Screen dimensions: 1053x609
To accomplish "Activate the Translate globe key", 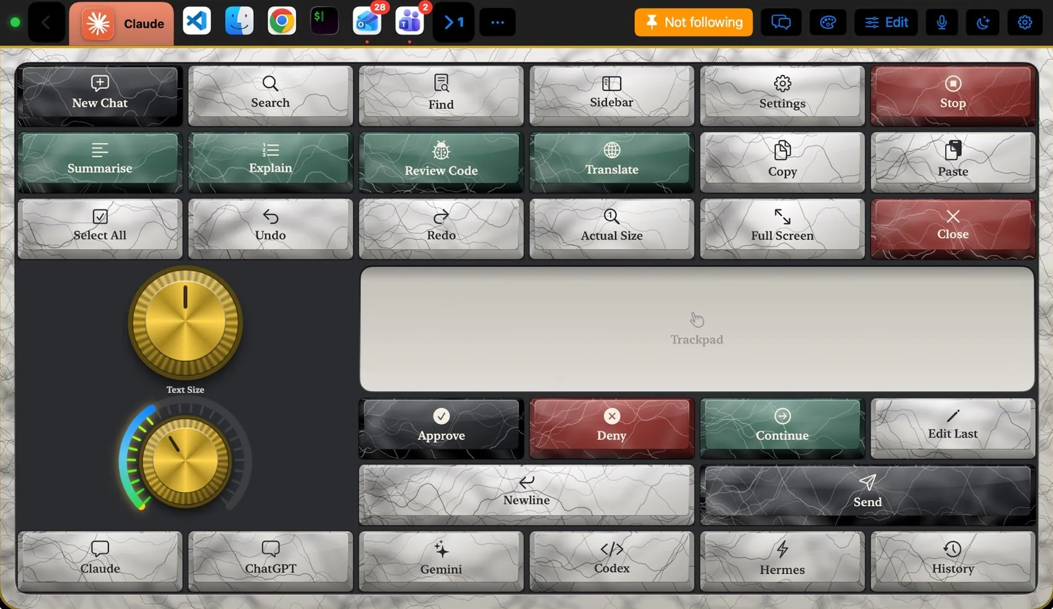I will coord(611,162).
